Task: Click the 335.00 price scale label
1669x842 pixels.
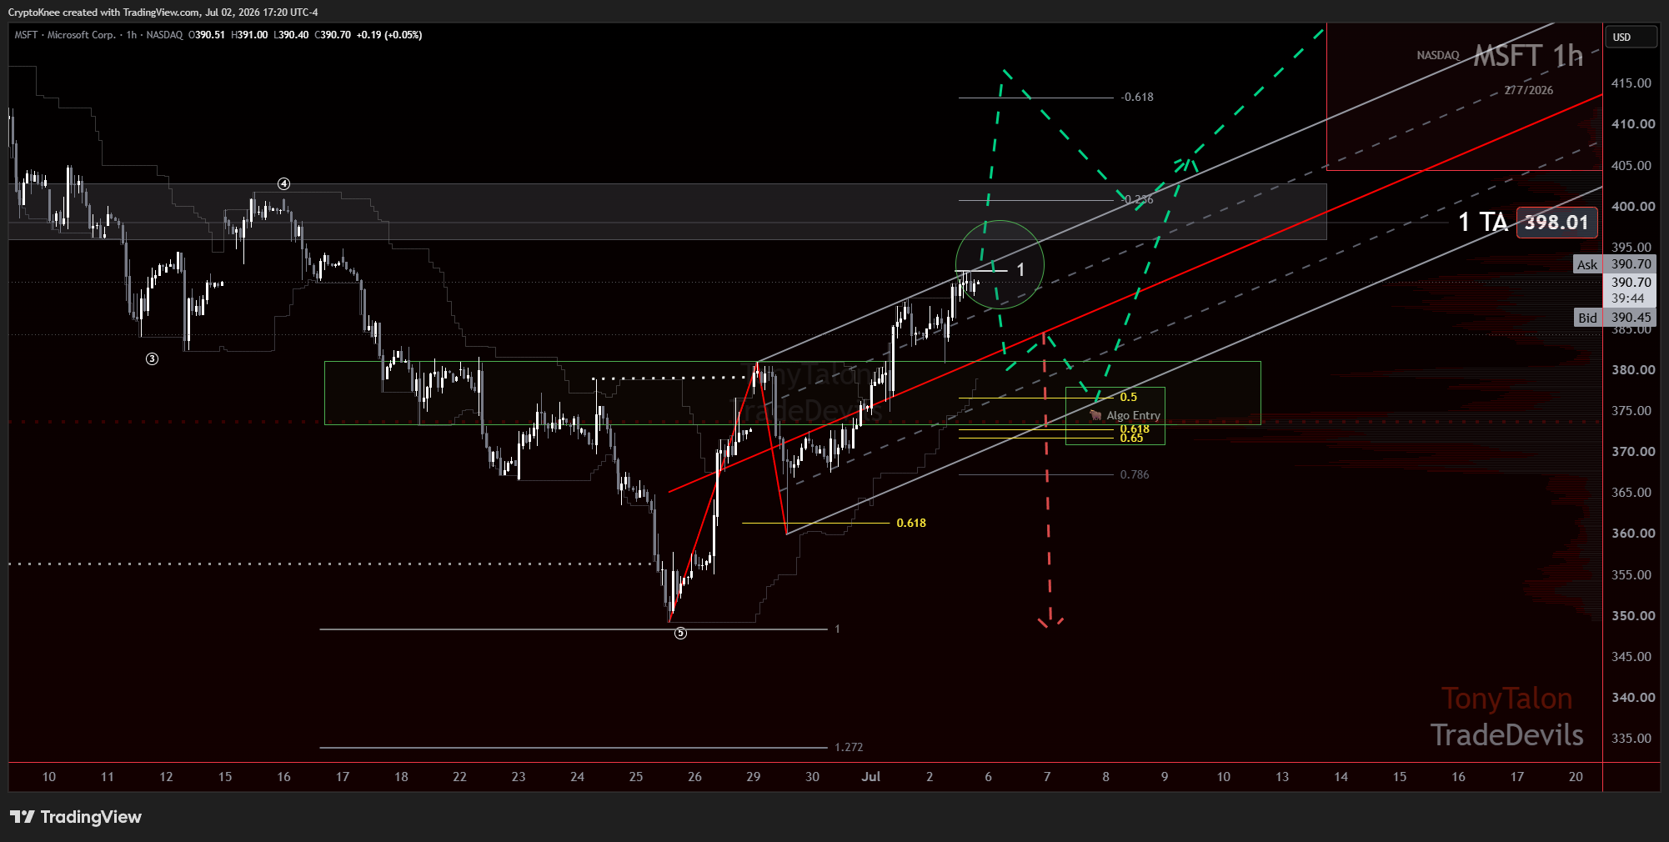Action: pos(1631,739)
